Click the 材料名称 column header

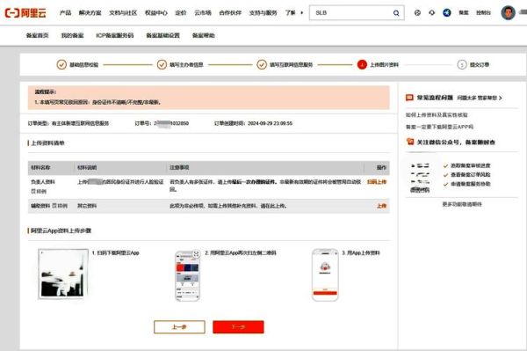click(x=40, y=167)
